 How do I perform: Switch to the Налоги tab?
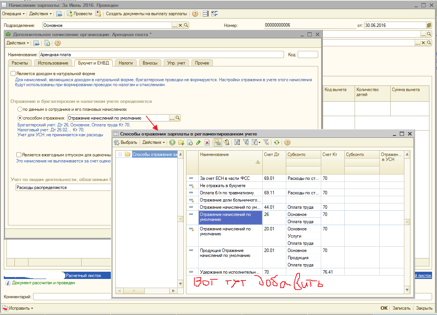tap(125, 63)
